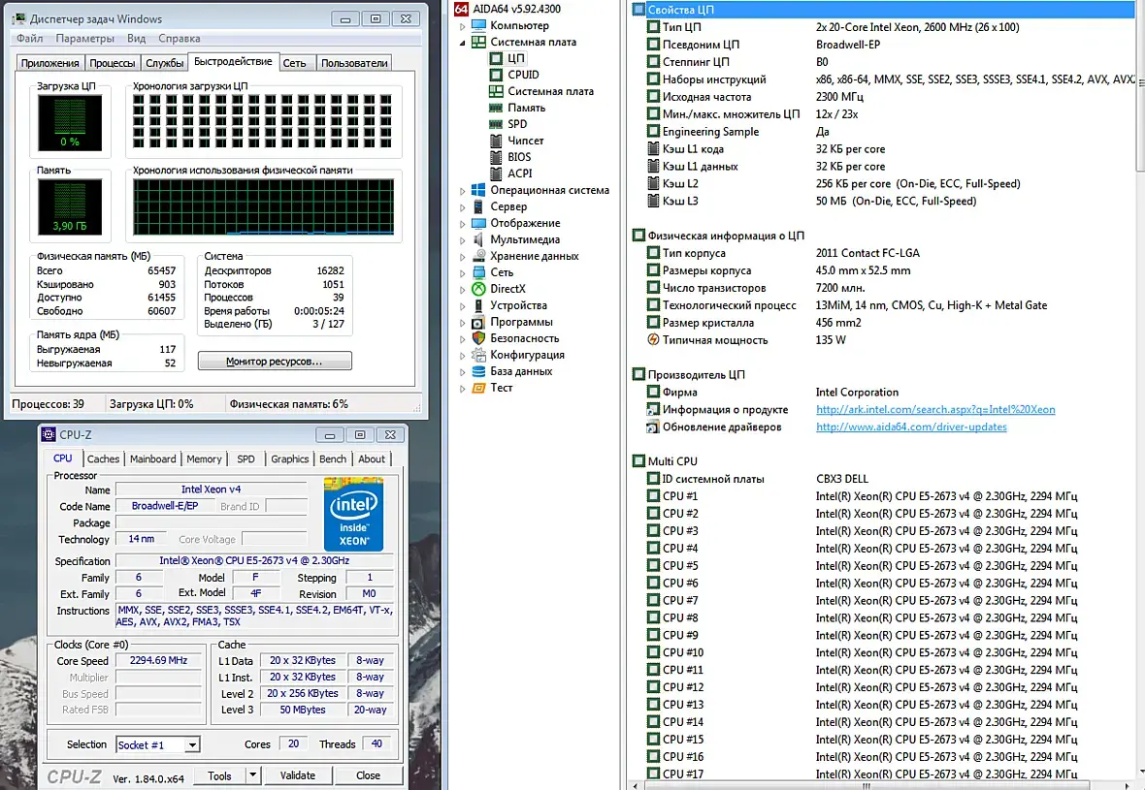Click the Intel Xeon logo in CPU-Z
Screen dimensions: 1145x790
353,514
